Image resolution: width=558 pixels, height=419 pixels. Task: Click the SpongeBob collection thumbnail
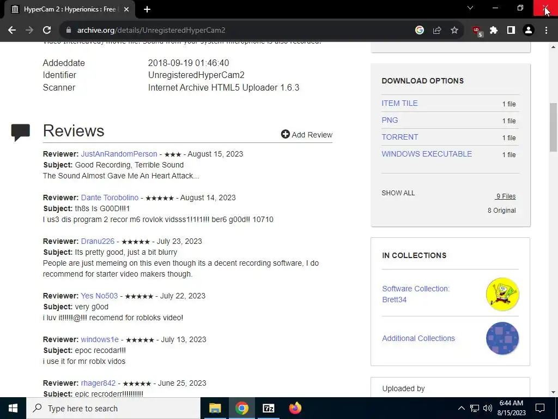pos(502,294)
